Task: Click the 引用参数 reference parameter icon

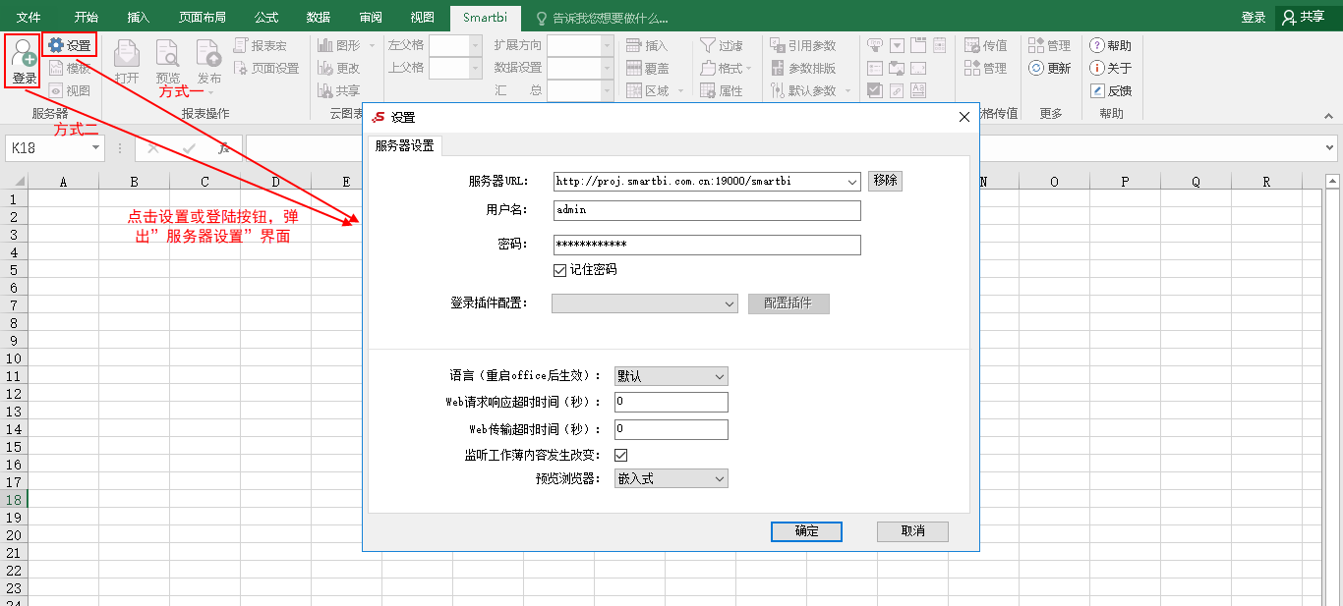Action: [x=802, y=45]
